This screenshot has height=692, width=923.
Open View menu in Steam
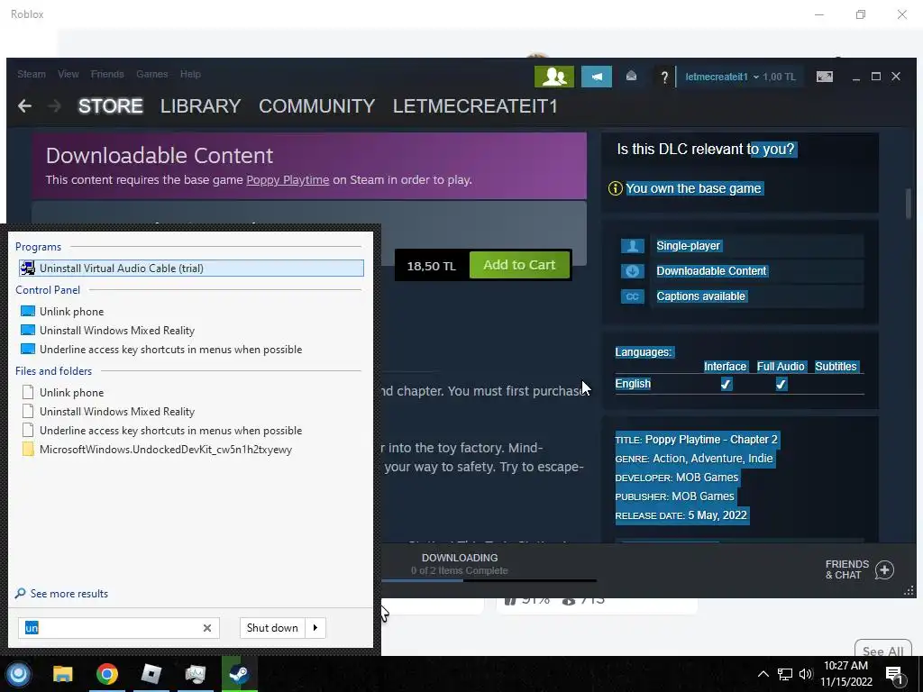[69, 74]
